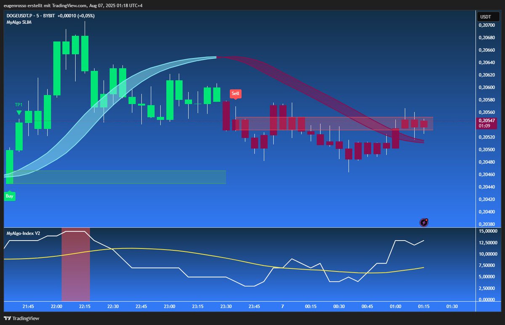Click the red highlighted zone in index pane
Image resolution: width=505 pixels, height=325 pixels.
[x=76, y=265]
